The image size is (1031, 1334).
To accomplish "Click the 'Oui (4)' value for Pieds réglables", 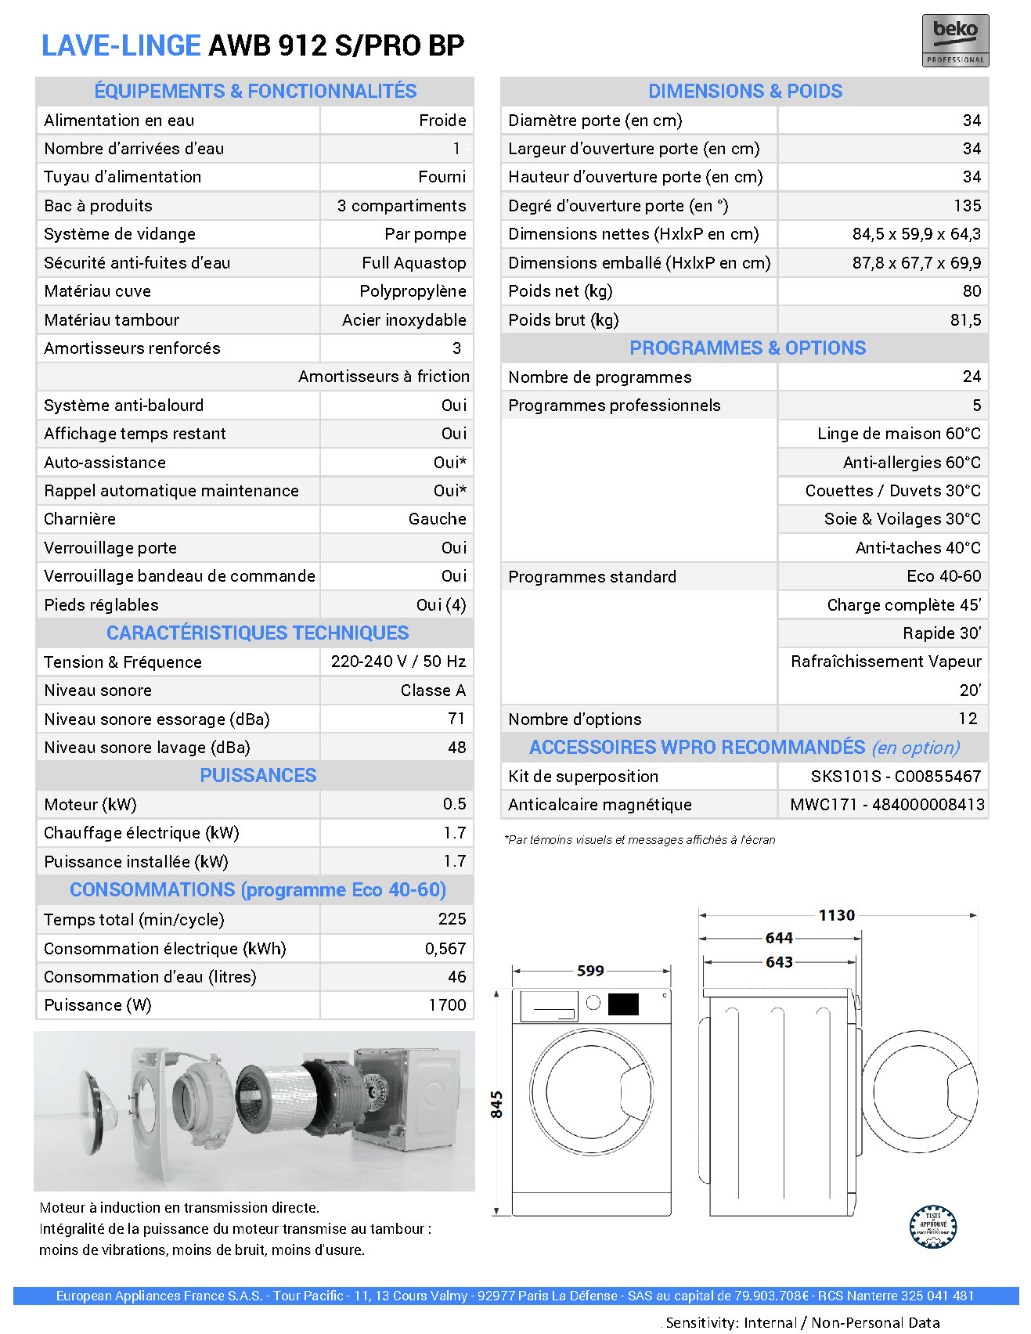I will click(x=442, y=605).
